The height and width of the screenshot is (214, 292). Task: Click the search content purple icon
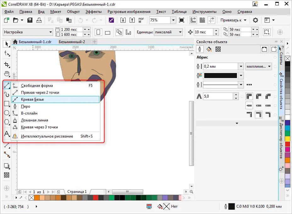coord(111,20)
